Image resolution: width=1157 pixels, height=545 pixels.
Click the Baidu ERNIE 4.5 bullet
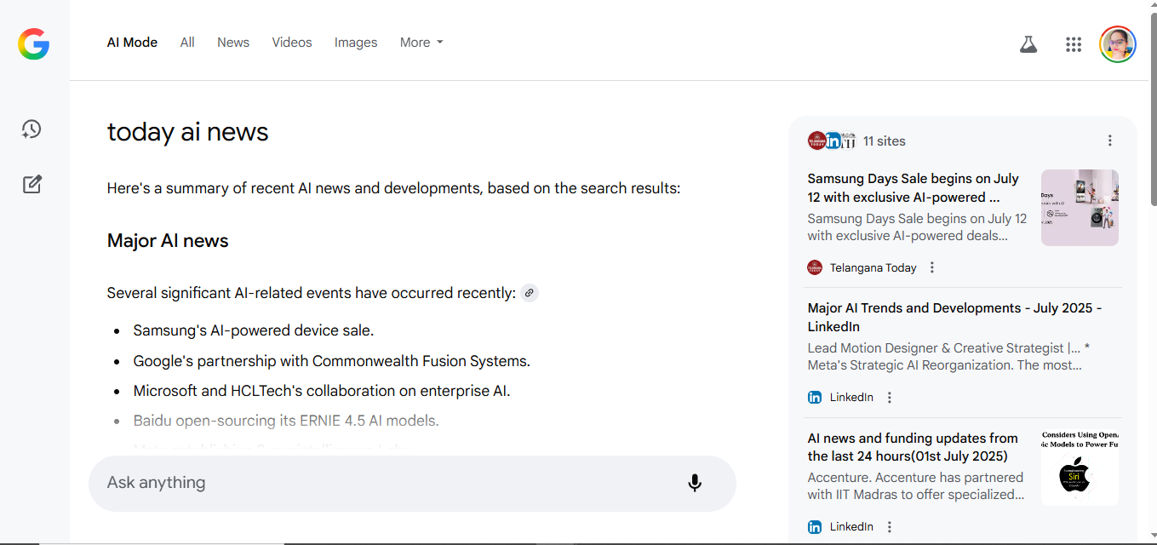pyautogui.click(x=286, y=422)
